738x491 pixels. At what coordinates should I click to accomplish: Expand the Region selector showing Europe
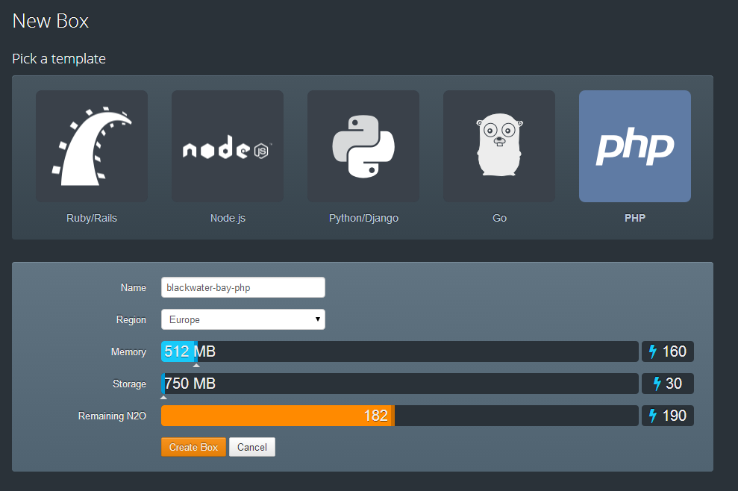pos(243,319)
